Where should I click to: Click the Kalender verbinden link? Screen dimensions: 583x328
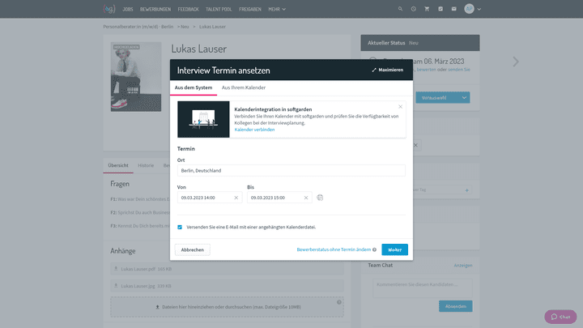[254, 130]
